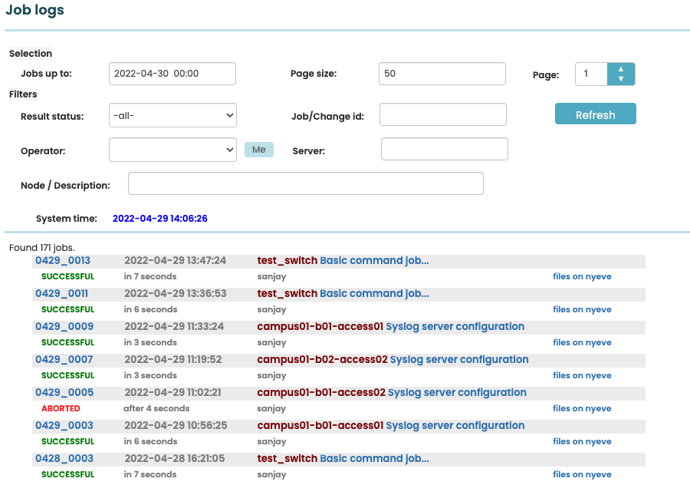
Task: Focus the Page size input field
Action: pyautogui.click(x=442, y=74)
